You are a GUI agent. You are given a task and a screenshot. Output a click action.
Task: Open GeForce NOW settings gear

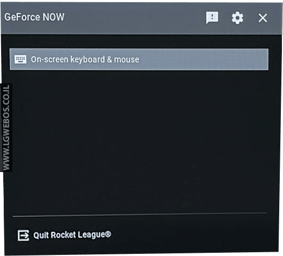(x=237, y=18)
